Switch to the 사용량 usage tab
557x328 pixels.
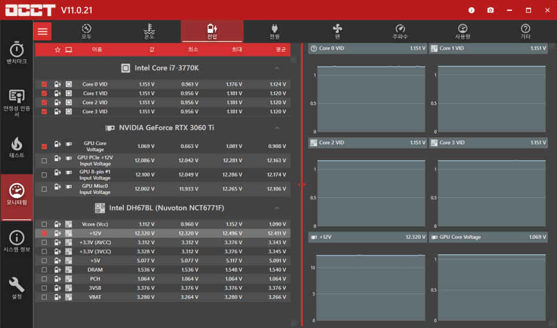[x=462, y=31]
